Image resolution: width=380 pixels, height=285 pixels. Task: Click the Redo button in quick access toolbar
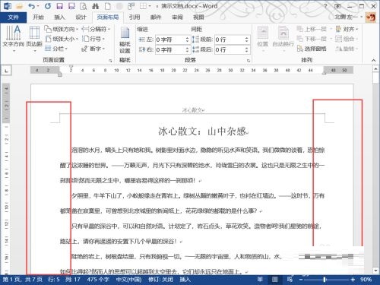48,6
